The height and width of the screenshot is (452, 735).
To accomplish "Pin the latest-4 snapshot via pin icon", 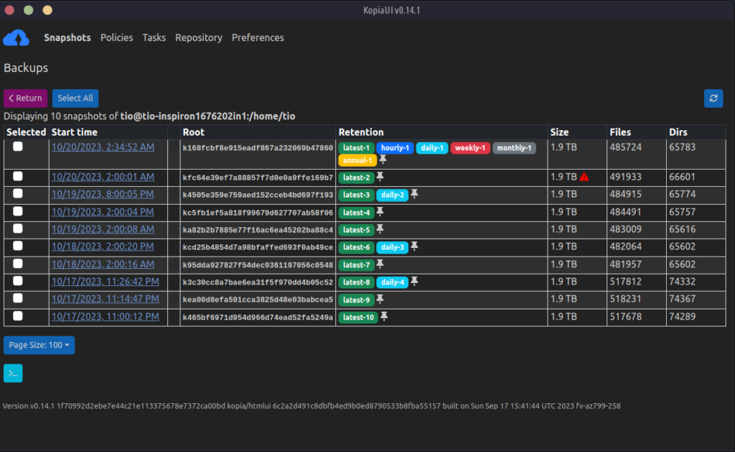I will [380, 212].
